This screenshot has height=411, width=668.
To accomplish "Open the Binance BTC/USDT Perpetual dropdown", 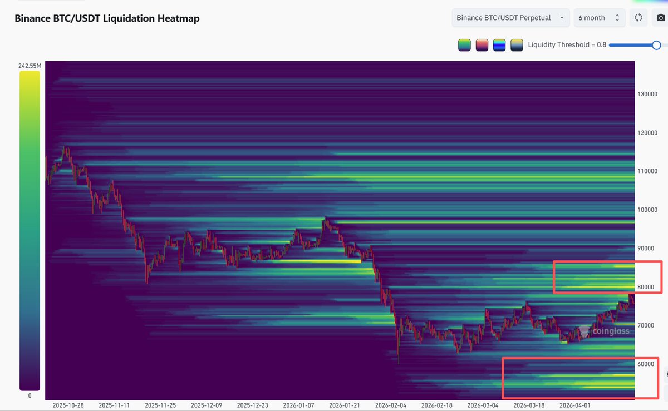I will [x=511, y=18].
